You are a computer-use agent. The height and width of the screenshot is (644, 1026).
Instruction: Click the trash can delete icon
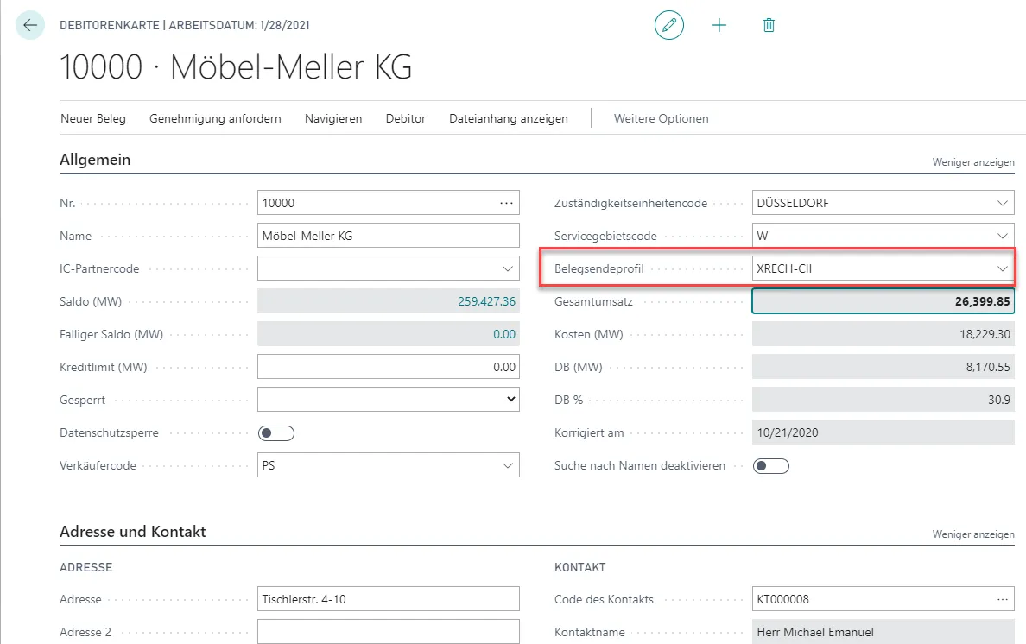[x=769, y=25]
